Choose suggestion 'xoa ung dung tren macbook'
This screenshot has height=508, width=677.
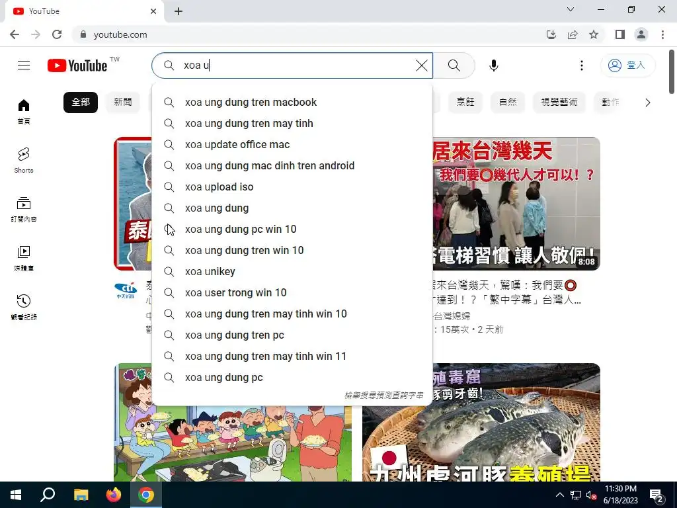[292, 103]
